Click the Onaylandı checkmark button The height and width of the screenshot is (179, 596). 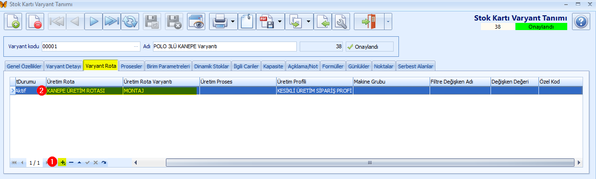[369, 47]
